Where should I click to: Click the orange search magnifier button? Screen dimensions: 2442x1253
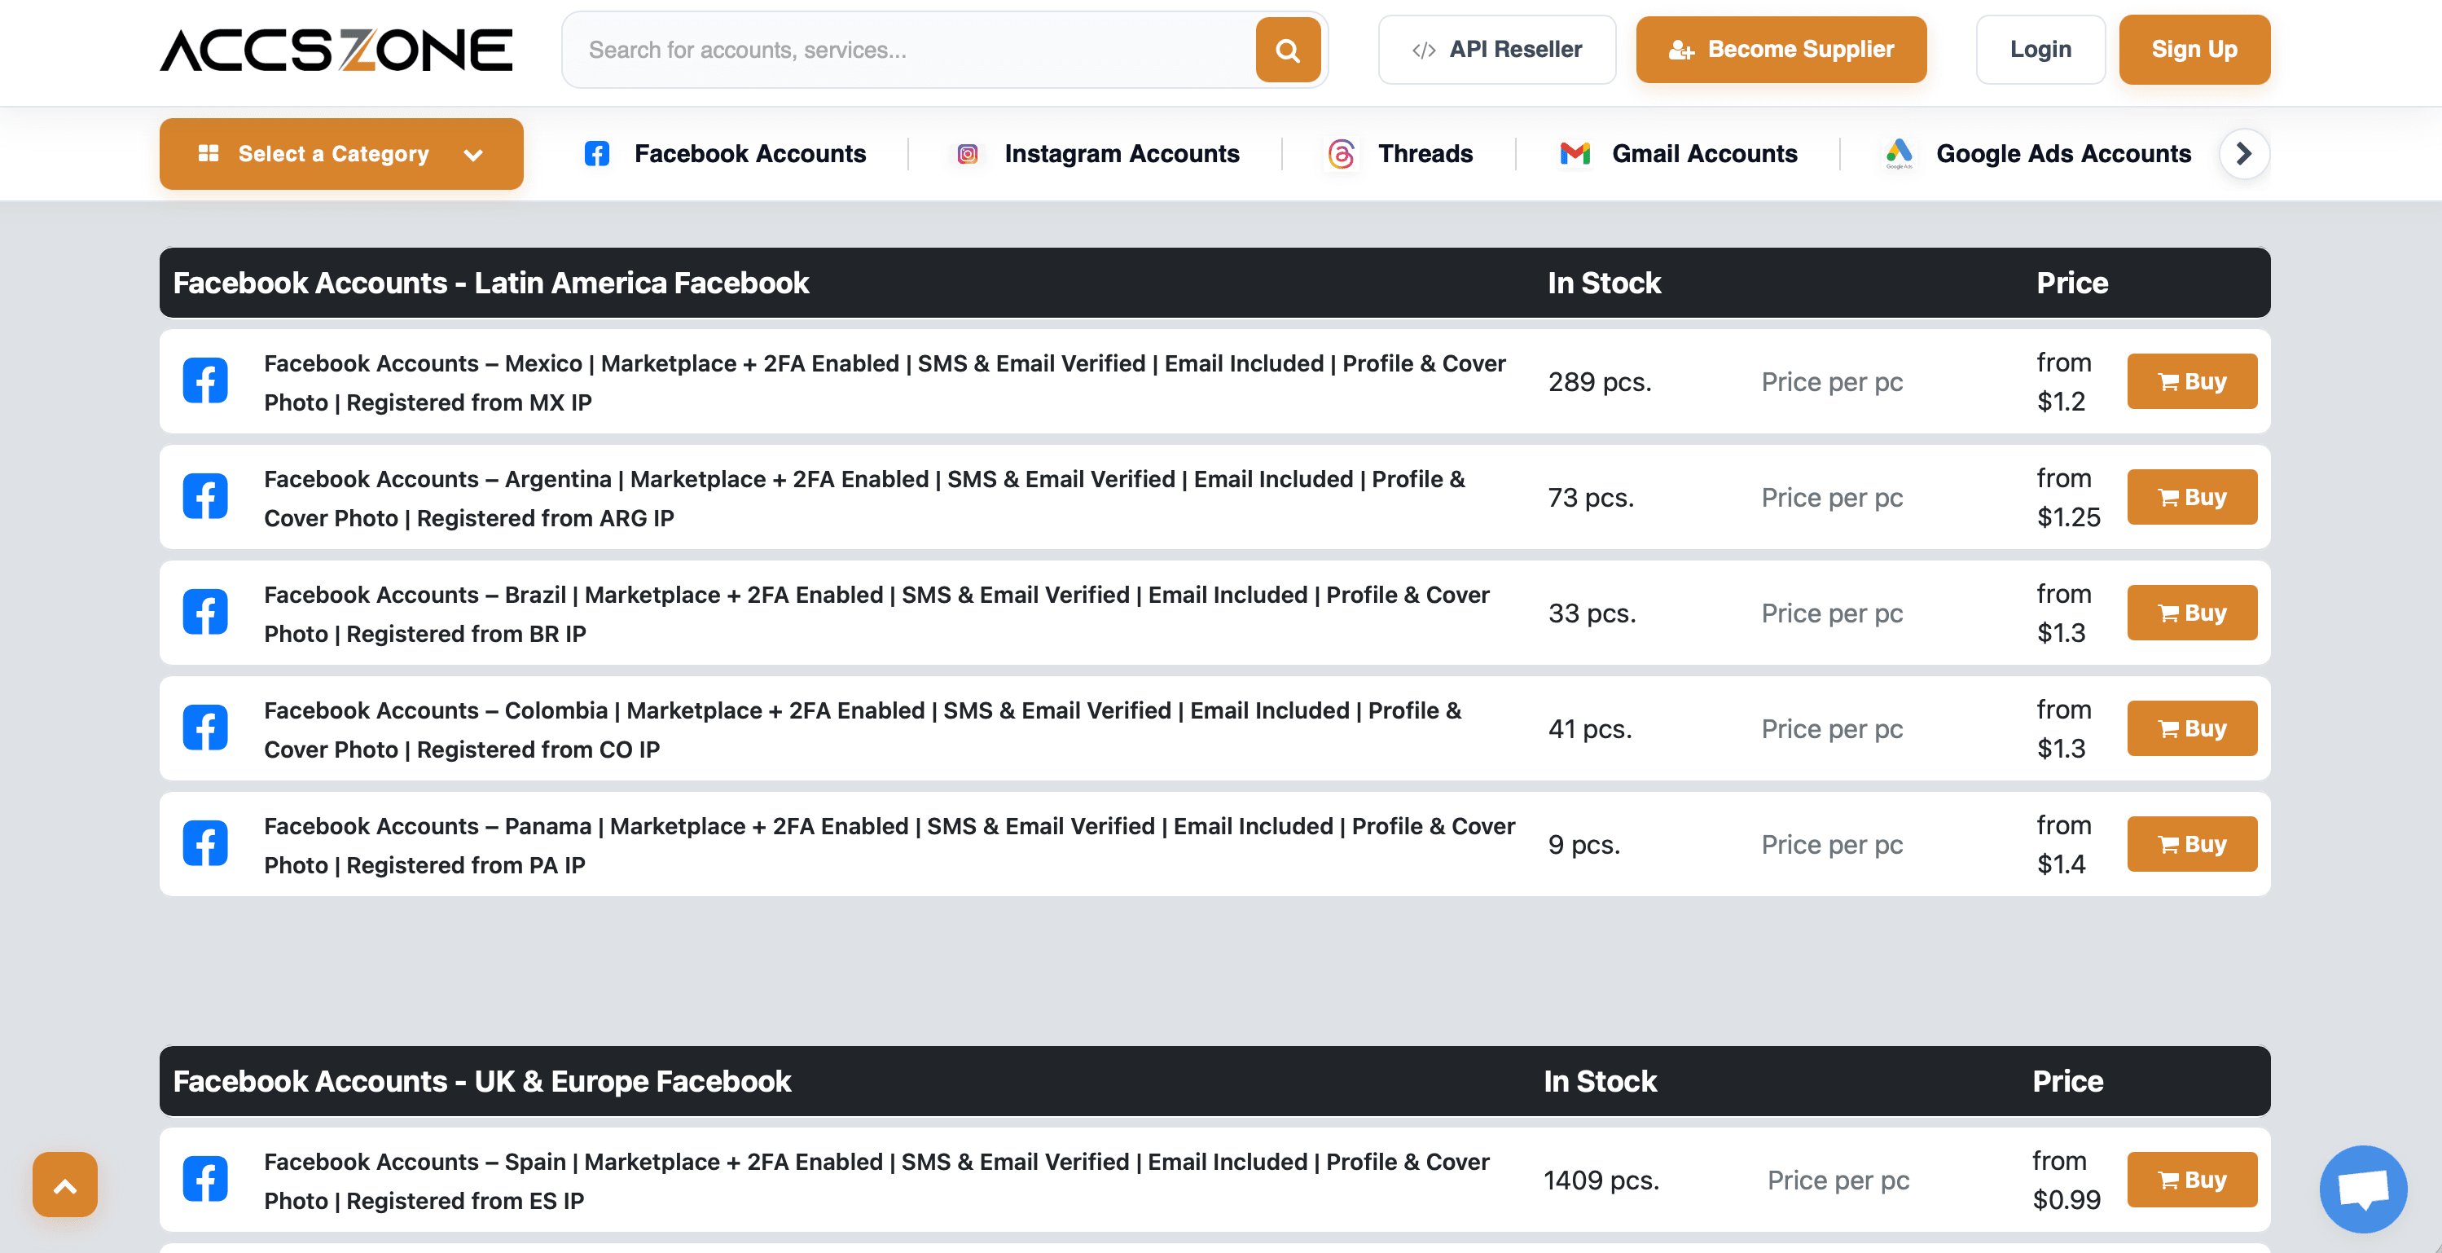[1287, 49]
